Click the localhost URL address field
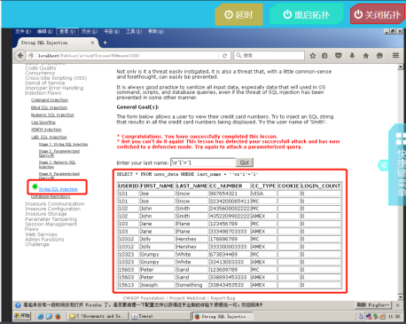406x324 pixels. pos(127,56)
